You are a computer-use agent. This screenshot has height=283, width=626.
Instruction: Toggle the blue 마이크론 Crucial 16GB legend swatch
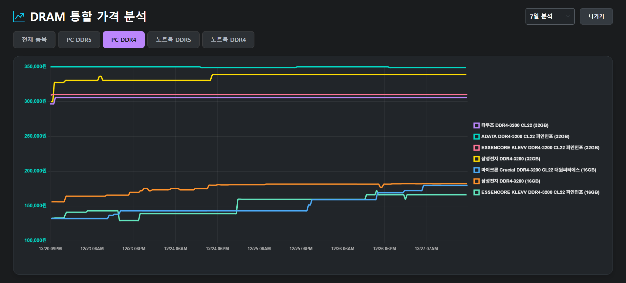click(476, 170)
